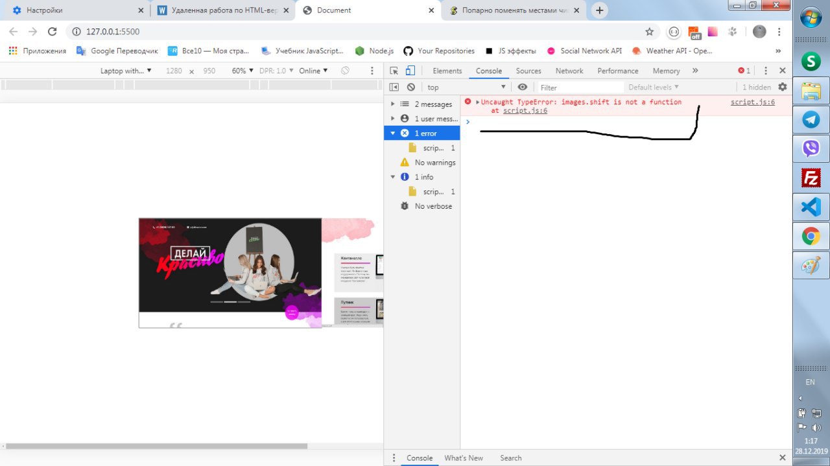Open the Google Переводчик bookmark
The height and width of the screenshot is (466, 830).
click(117, 51)
